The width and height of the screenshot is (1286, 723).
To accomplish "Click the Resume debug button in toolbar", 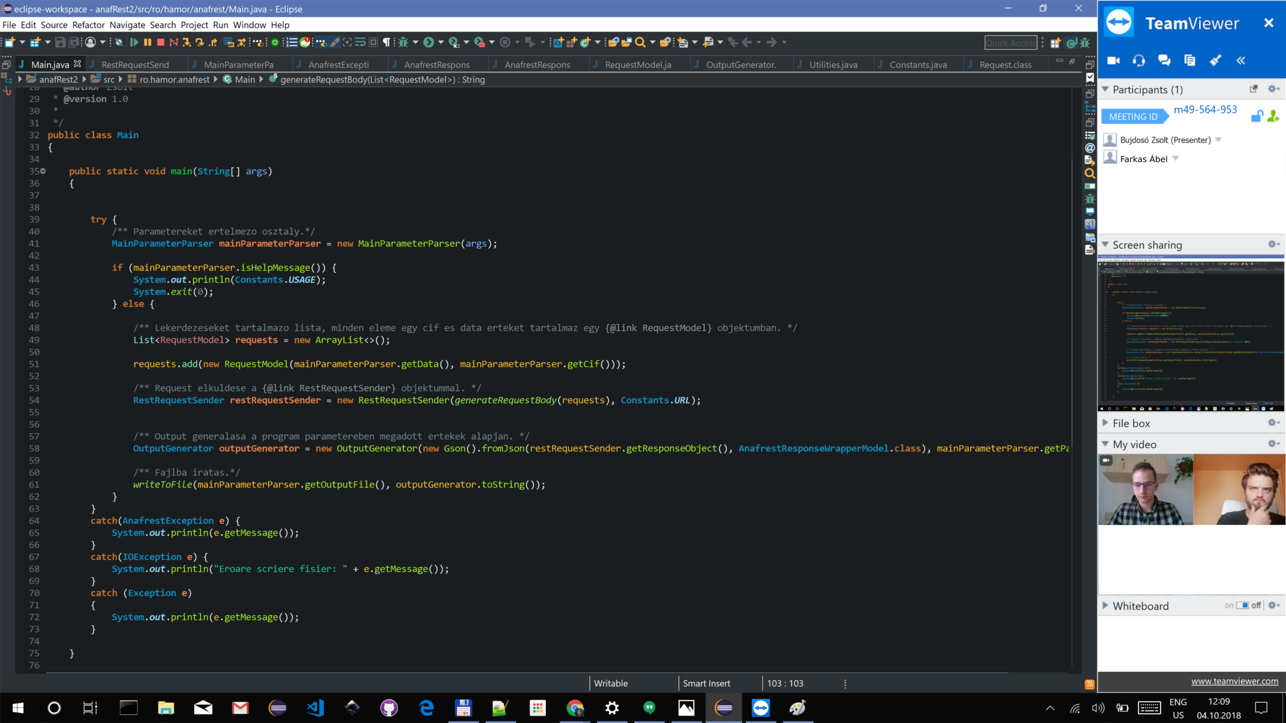I will pos(134,42).
